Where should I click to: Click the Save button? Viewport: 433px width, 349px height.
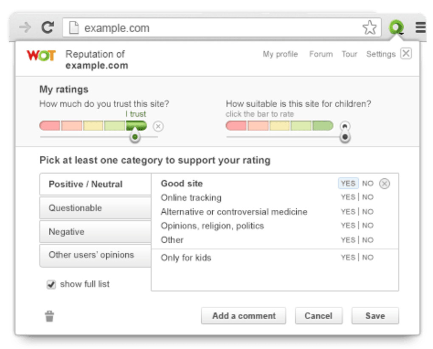pyautogui.click(x=375, y=316)
